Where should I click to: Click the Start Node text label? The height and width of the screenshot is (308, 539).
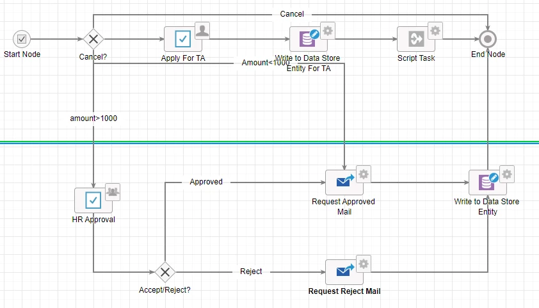click(x=22, y=54)
